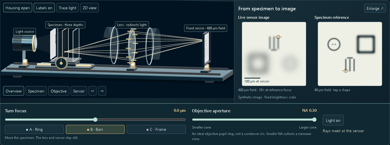Click the 40 µm field · tap a shape caption
The width and height of the screenshot is (390, 145).
click(x=332, y=90)
